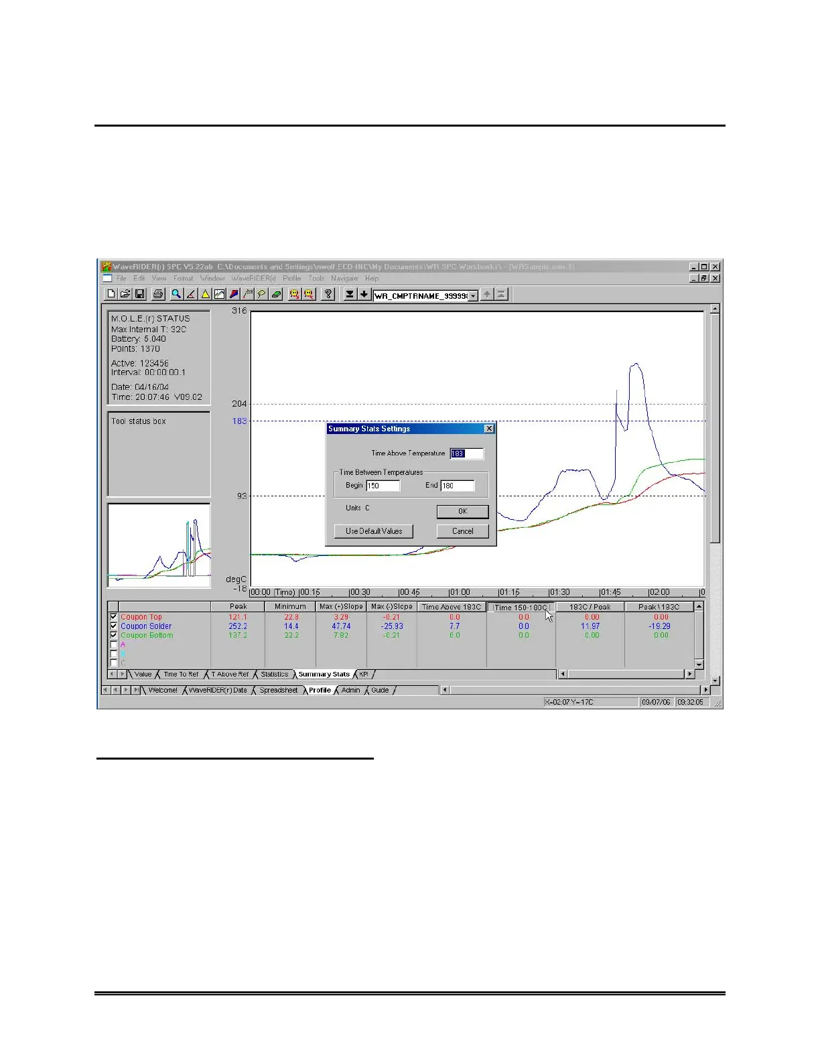Click the Minimum column header

[290, 607]
